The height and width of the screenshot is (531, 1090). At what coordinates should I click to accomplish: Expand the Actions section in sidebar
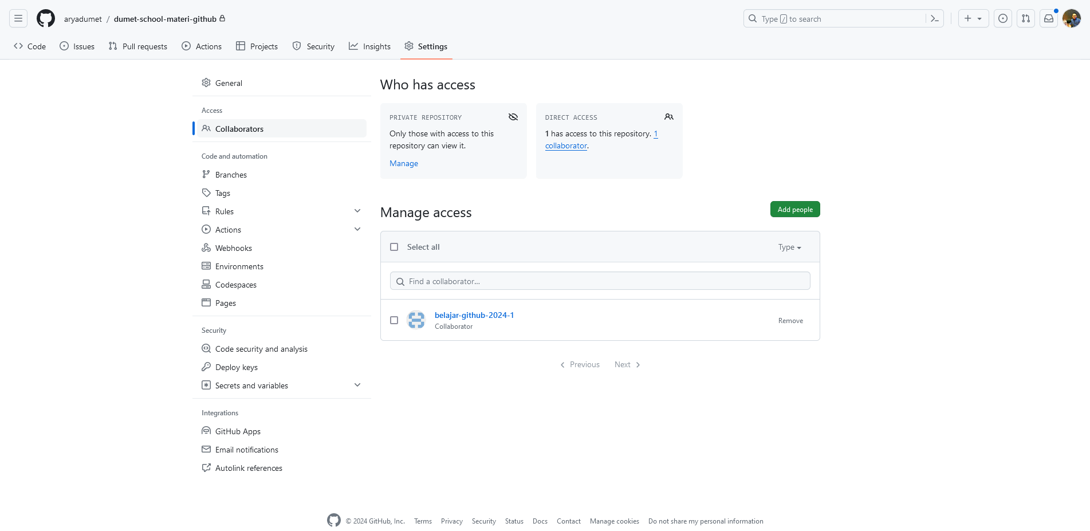(357, 229)
